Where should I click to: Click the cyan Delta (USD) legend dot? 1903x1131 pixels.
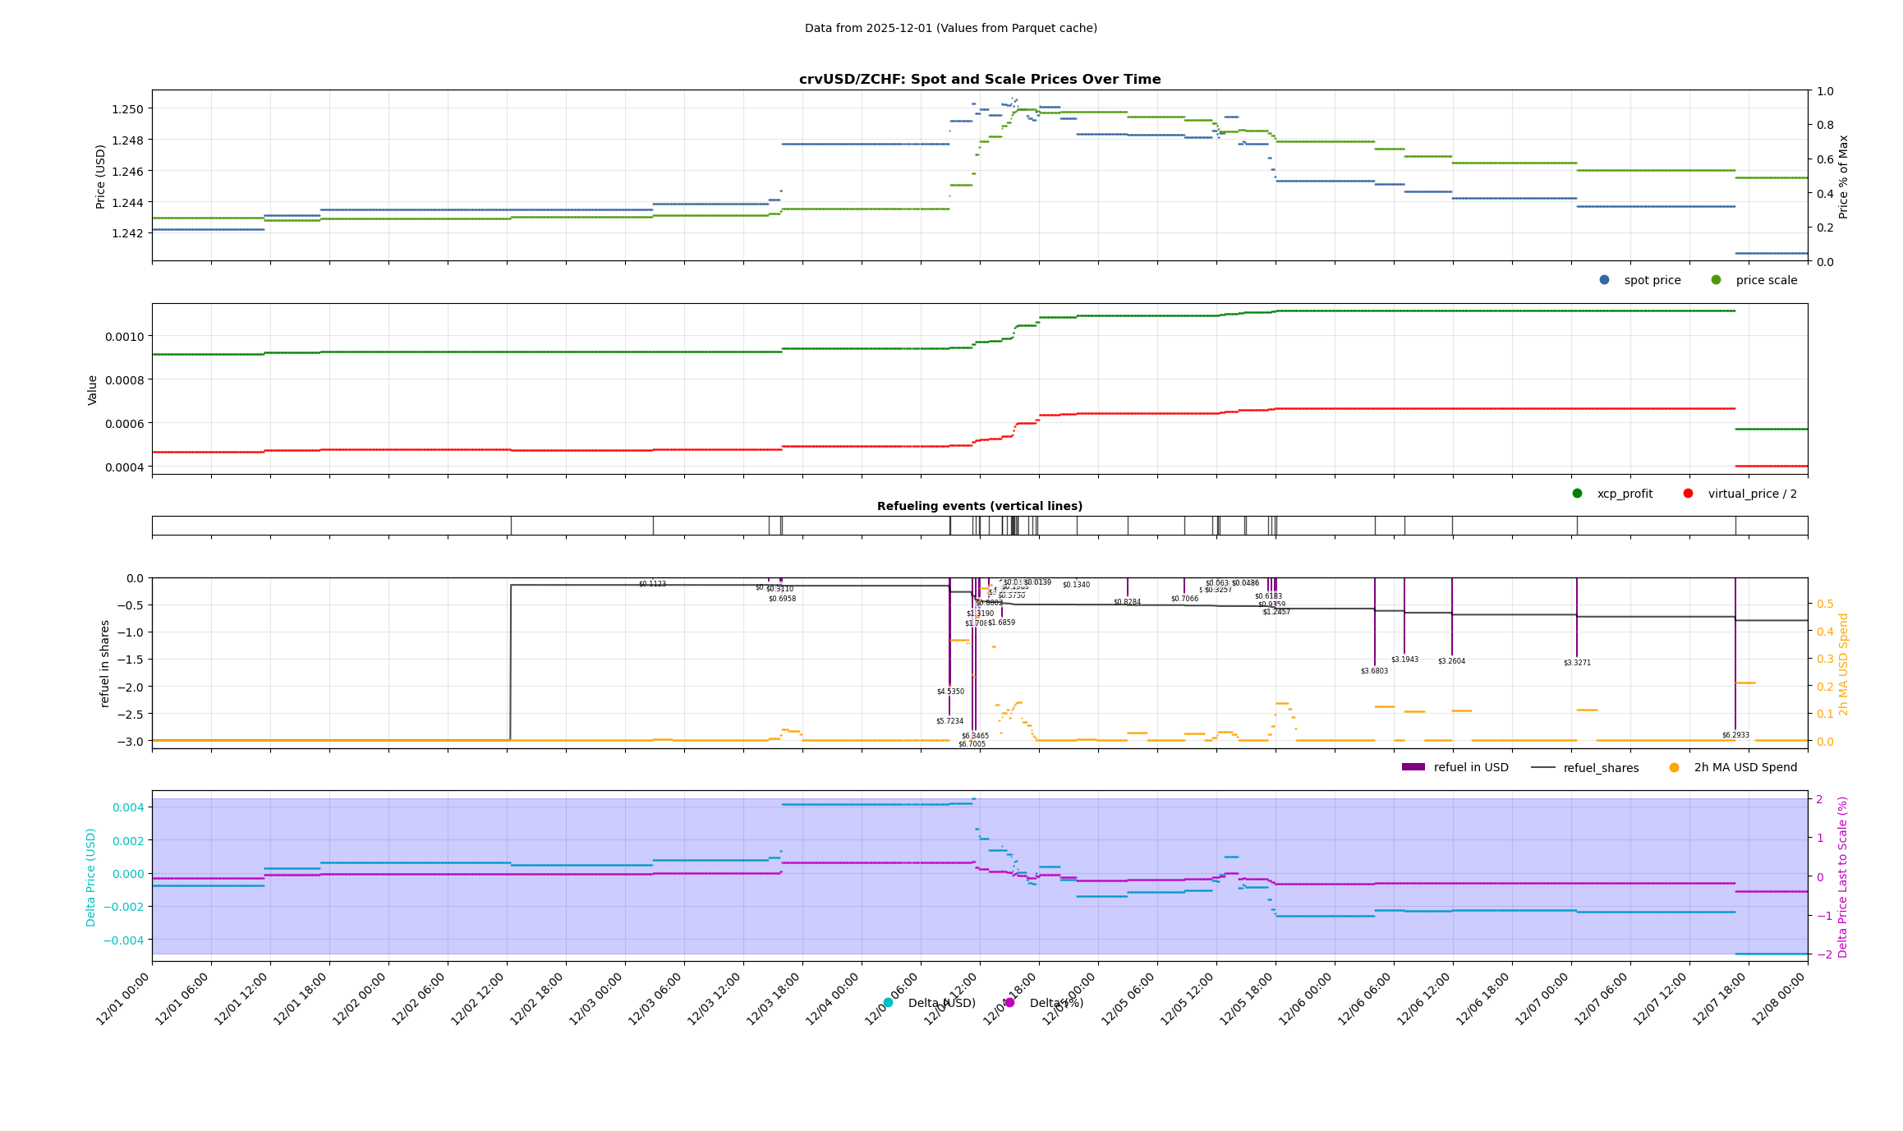pos(888,1003)
